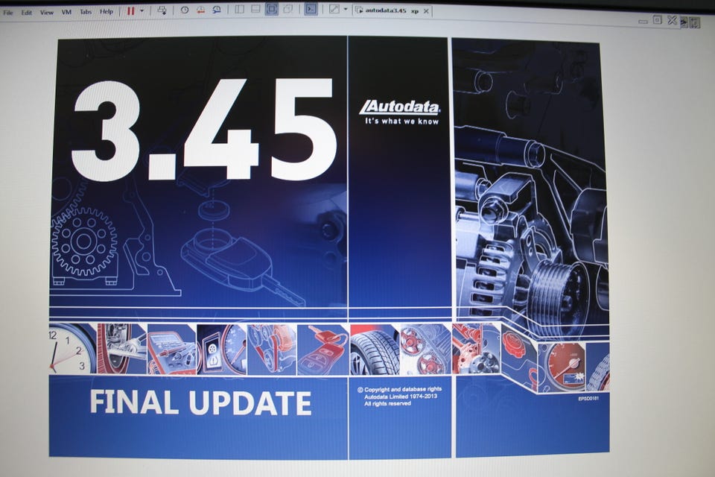715x477 pixels.
Task: Take a snapshot using the clock icon
Action: pyautogui.click(x=185, y=10)
